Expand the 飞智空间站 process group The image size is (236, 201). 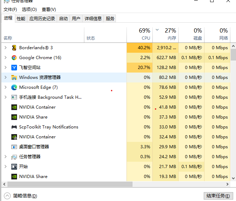coord(6,68)
